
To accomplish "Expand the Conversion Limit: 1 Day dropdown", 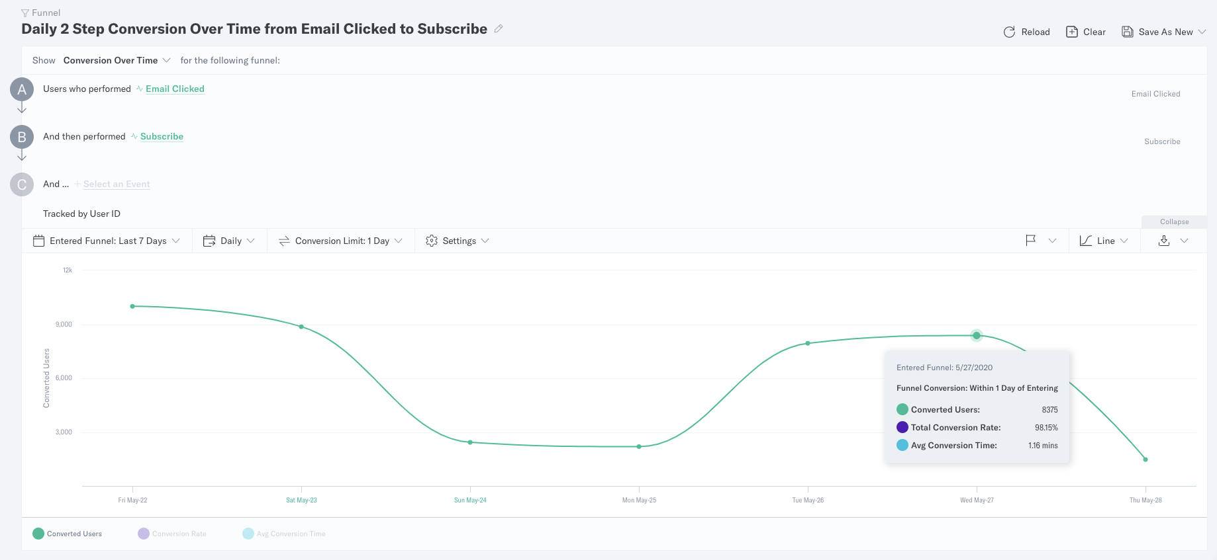I will 341,241.
